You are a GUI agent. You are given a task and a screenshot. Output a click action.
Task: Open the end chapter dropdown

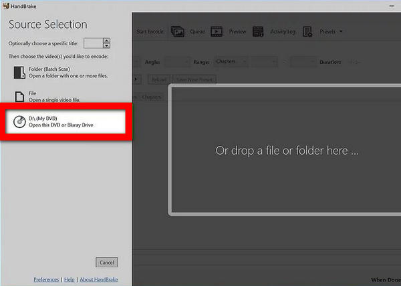tap(303, 62)
